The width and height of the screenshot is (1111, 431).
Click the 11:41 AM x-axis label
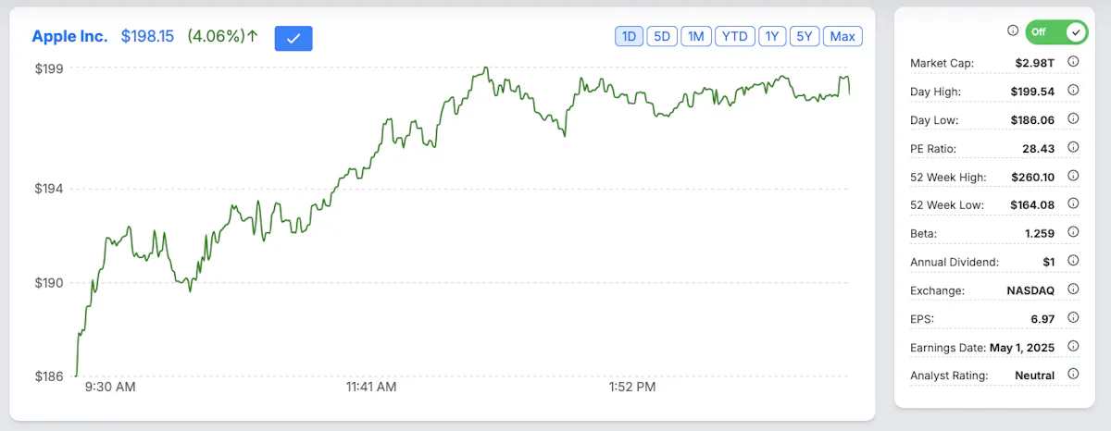[x=370, y=388]
